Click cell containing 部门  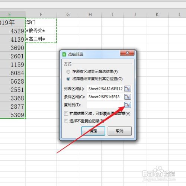(41, 22)
